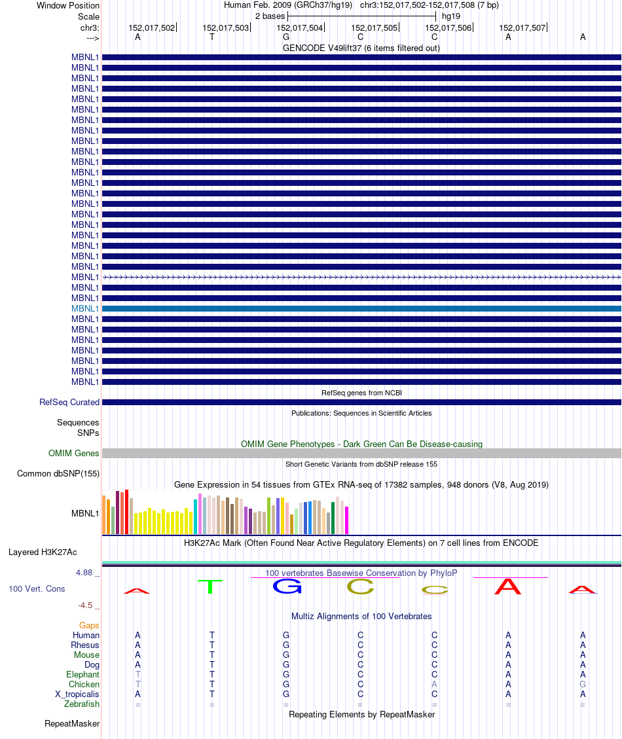
Task: Click the Gaps row label
Action: point(89,625)
